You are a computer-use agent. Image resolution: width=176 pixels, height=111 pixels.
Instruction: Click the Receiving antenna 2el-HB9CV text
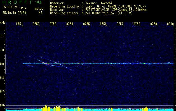click(x=109, y=13)
